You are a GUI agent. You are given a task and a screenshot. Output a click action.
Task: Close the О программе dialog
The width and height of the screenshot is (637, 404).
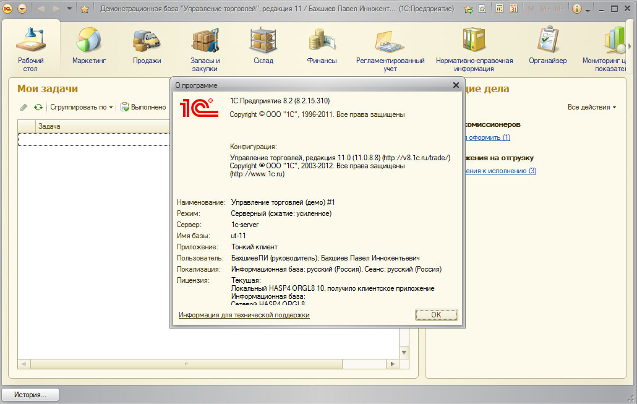tap(456, 85)
